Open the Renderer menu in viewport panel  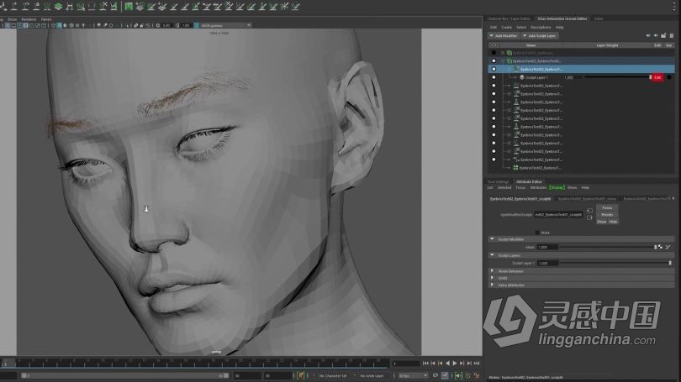pyautogui.click(x=29, y=19)
